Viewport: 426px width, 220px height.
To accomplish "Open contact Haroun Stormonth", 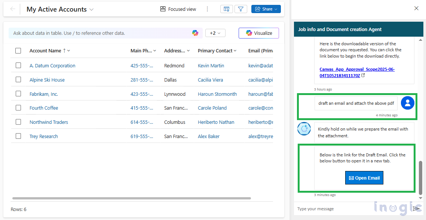I will [x=217, y=94].
